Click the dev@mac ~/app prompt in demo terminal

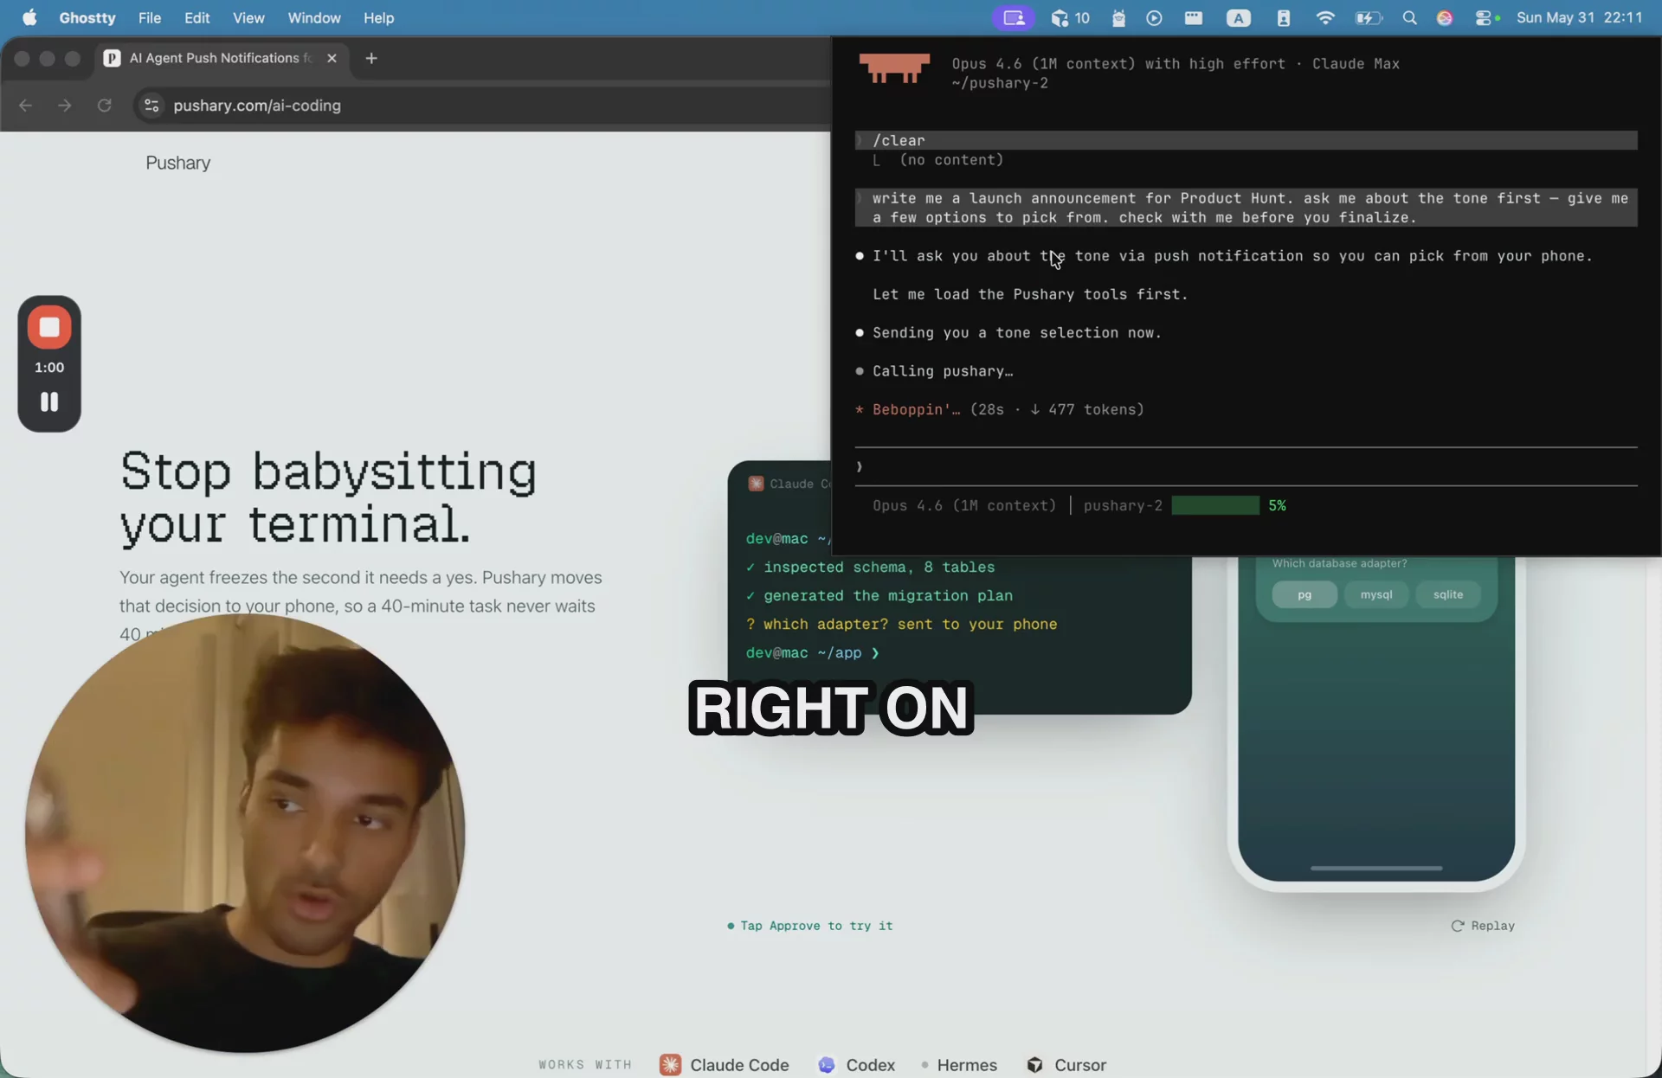[812, 653]
